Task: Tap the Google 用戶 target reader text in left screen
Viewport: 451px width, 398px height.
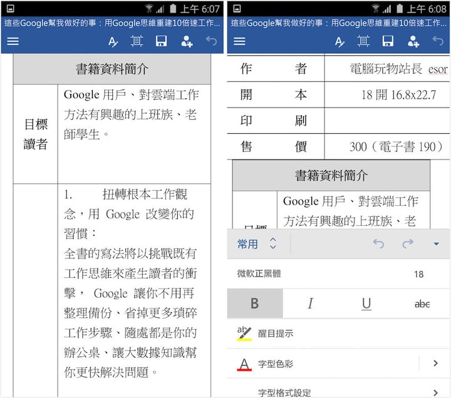Action: [131, 115]
